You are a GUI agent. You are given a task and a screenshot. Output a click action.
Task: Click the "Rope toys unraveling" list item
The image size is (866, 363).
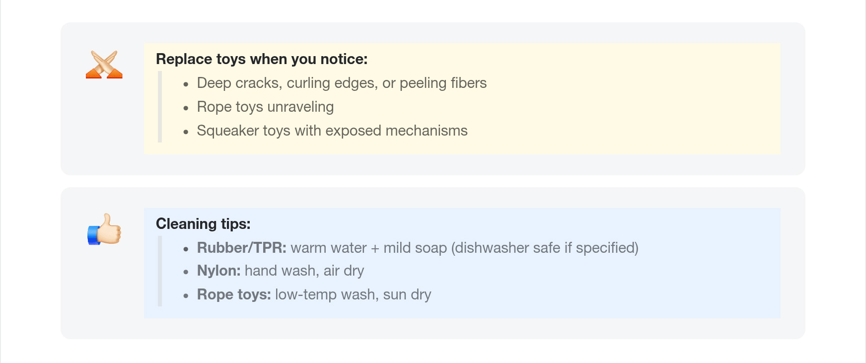tap(265, 107)
